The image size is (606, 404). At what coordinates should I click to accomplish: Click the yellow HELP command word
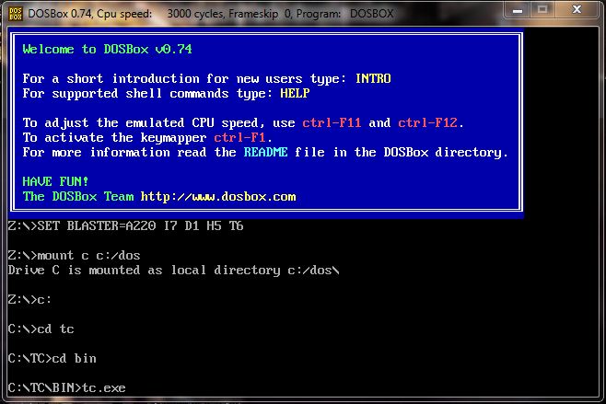(295, 93)
